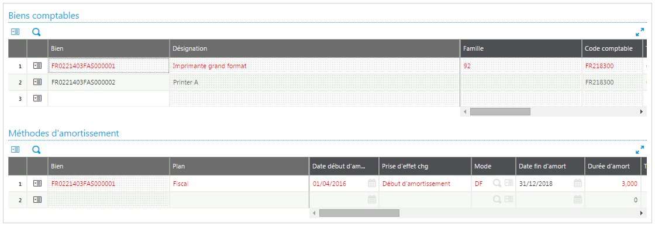Open Mode detail icon in empty row 2
Image resolution: width=655 pixels, height=225 pixels.
coord(508,199)
